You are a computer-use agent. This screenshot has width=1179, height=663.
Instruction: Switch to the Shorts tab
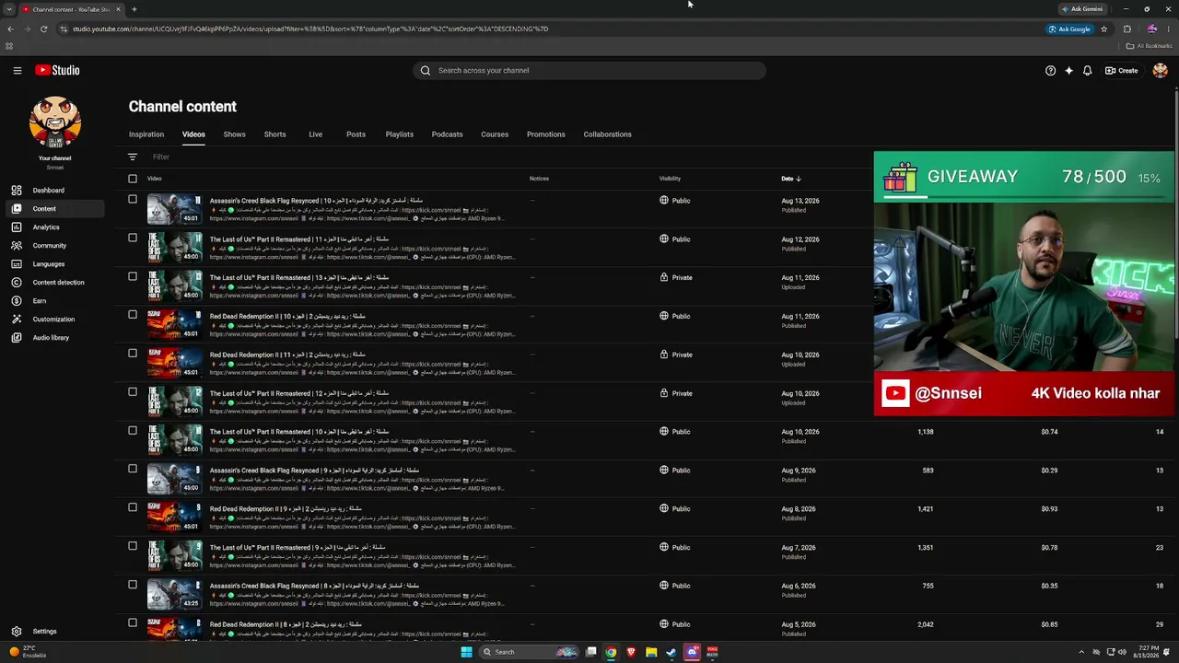tap(275, 134)
